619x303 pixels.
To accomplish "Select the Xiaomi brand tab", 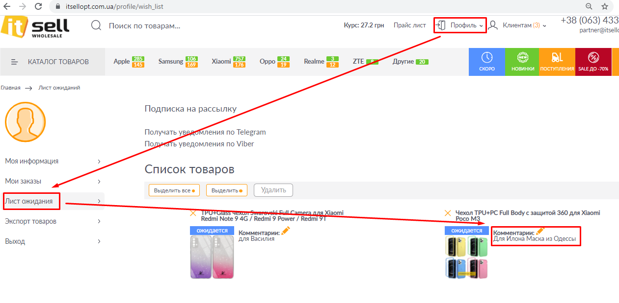I will point(221,62).
